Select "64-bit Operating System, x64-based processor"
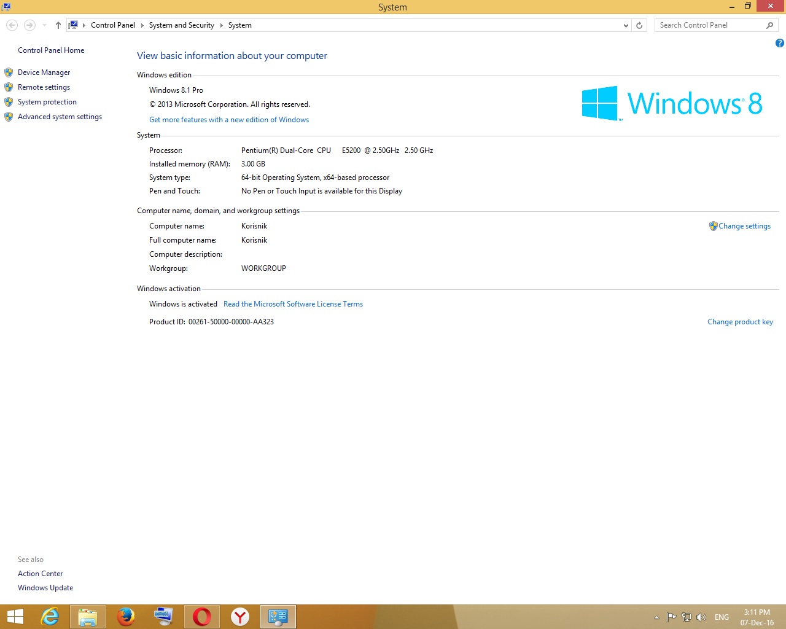The image size is (786, 629). tap(315, 178)
